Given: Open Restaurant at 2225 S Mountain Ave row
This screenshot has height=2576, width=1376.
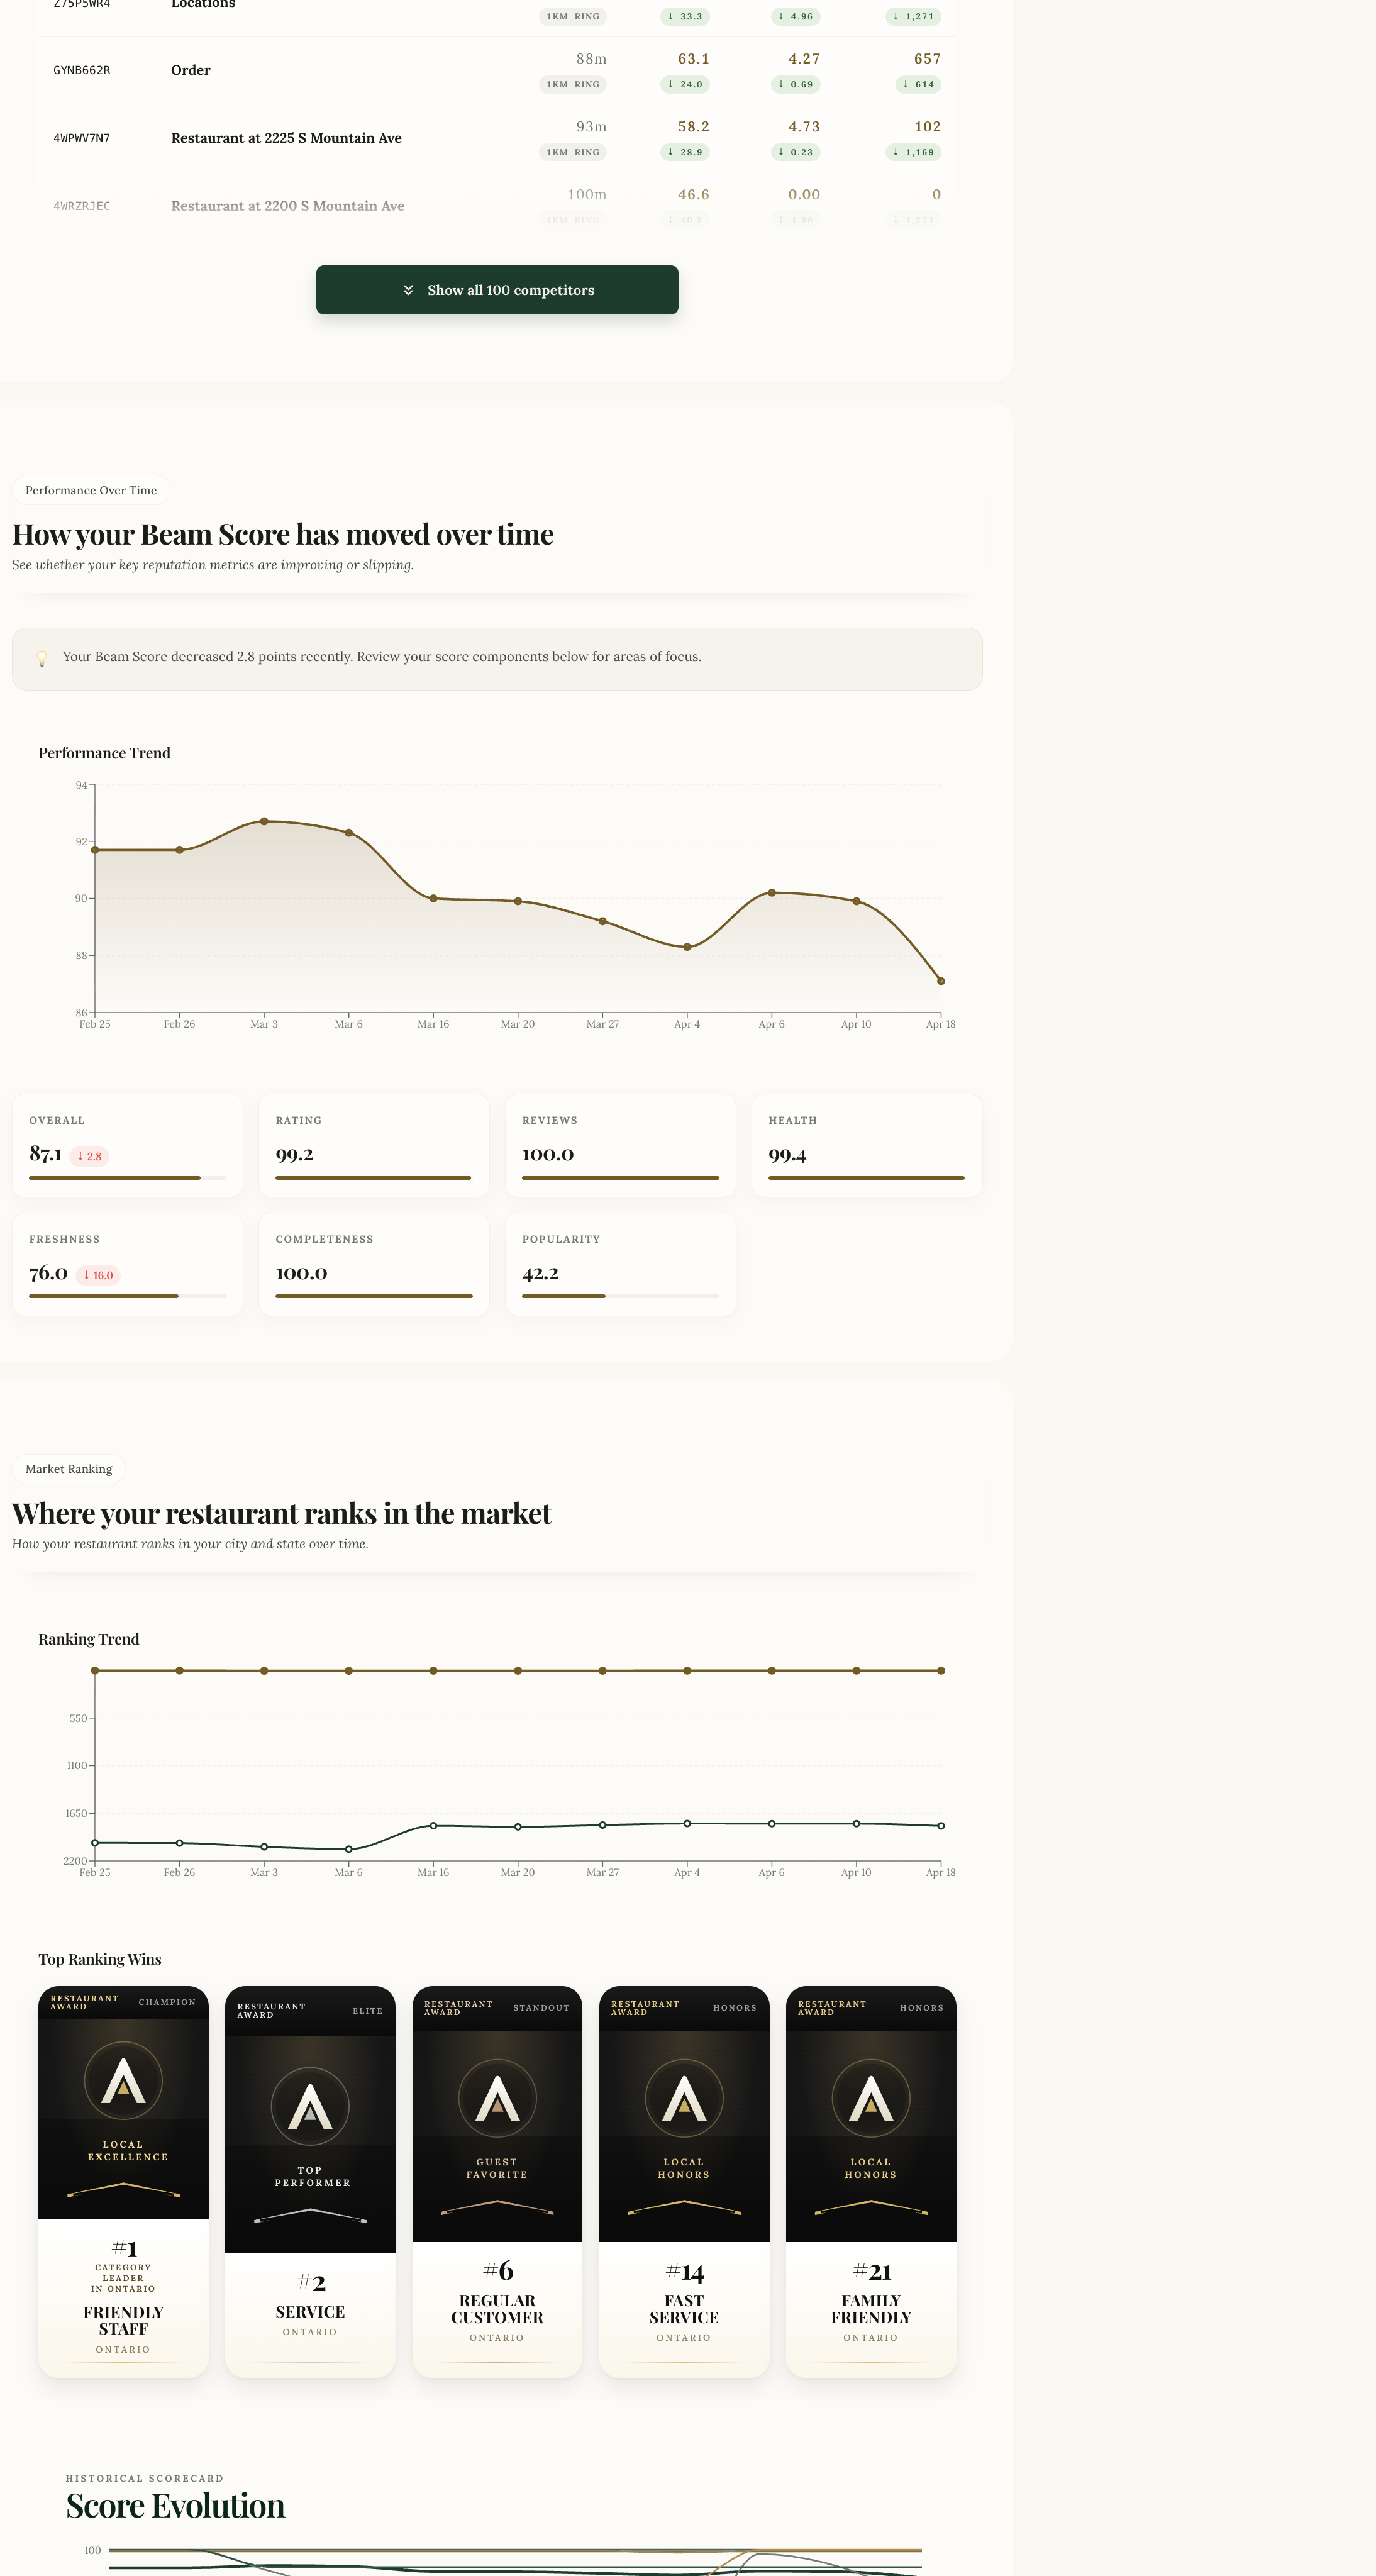Looking at the screenshot, I should click(497, 138).
